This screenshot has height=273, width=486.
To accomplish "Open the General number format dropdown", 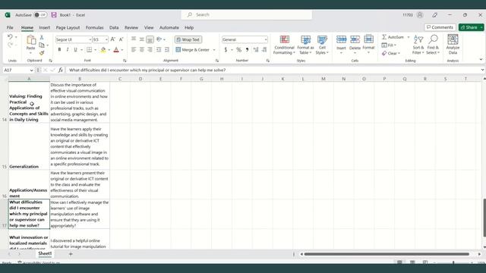I will pos(266,39).
